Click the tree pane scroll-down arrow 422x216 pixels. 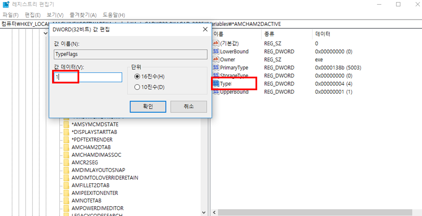pyautogui.click(x=203, y=213)
